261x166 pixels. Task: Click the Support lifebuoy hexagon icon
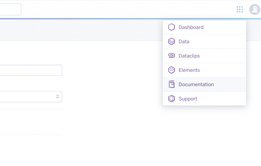click(x=172, y=99)
